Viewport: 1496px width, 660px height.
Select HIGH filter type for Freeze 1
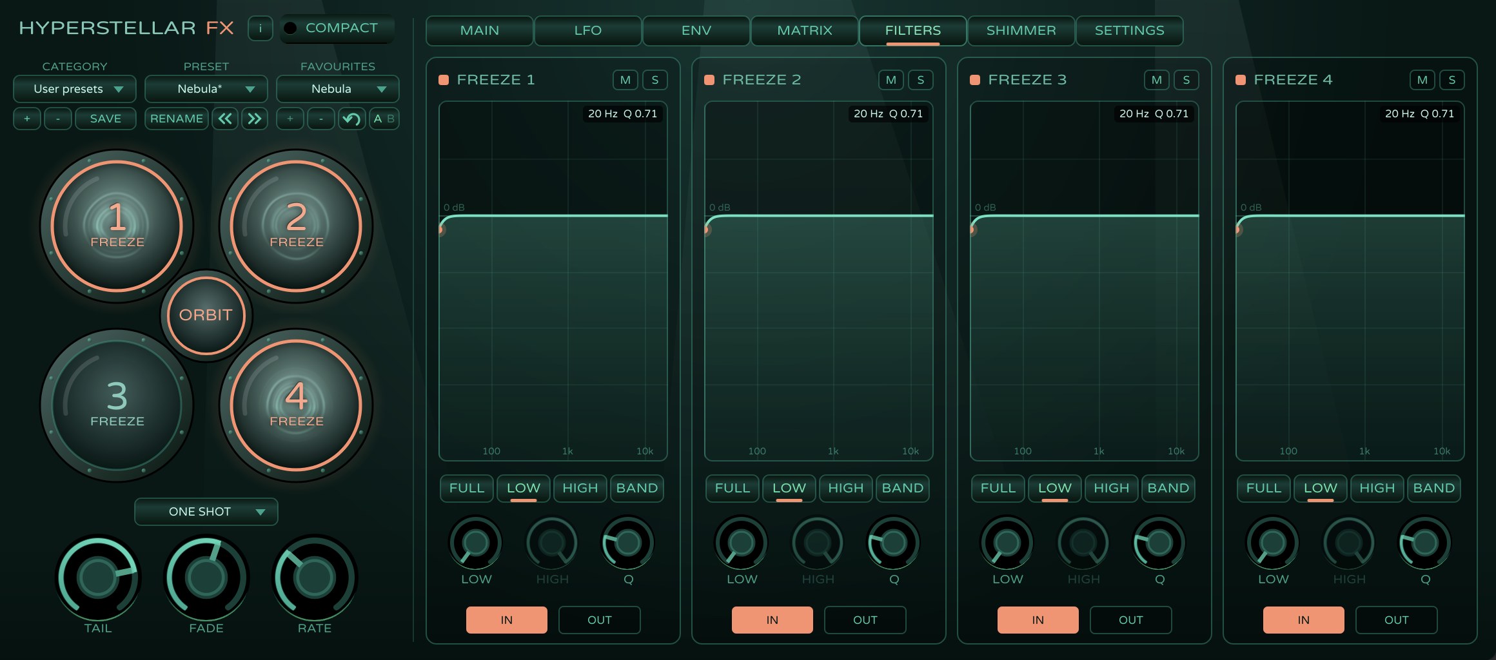tap(580, 489)
